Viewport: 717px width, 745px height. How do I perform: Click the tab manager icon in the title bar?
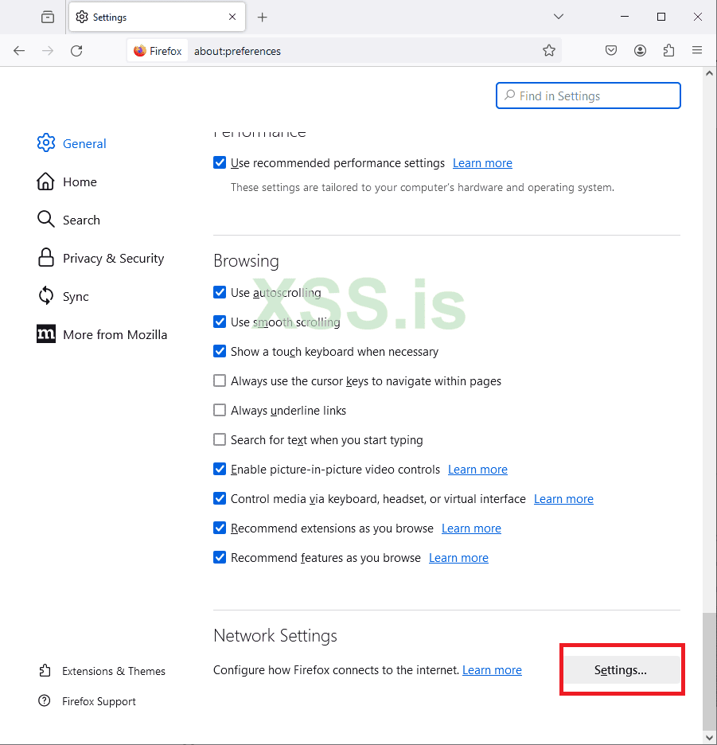(48, 17)
